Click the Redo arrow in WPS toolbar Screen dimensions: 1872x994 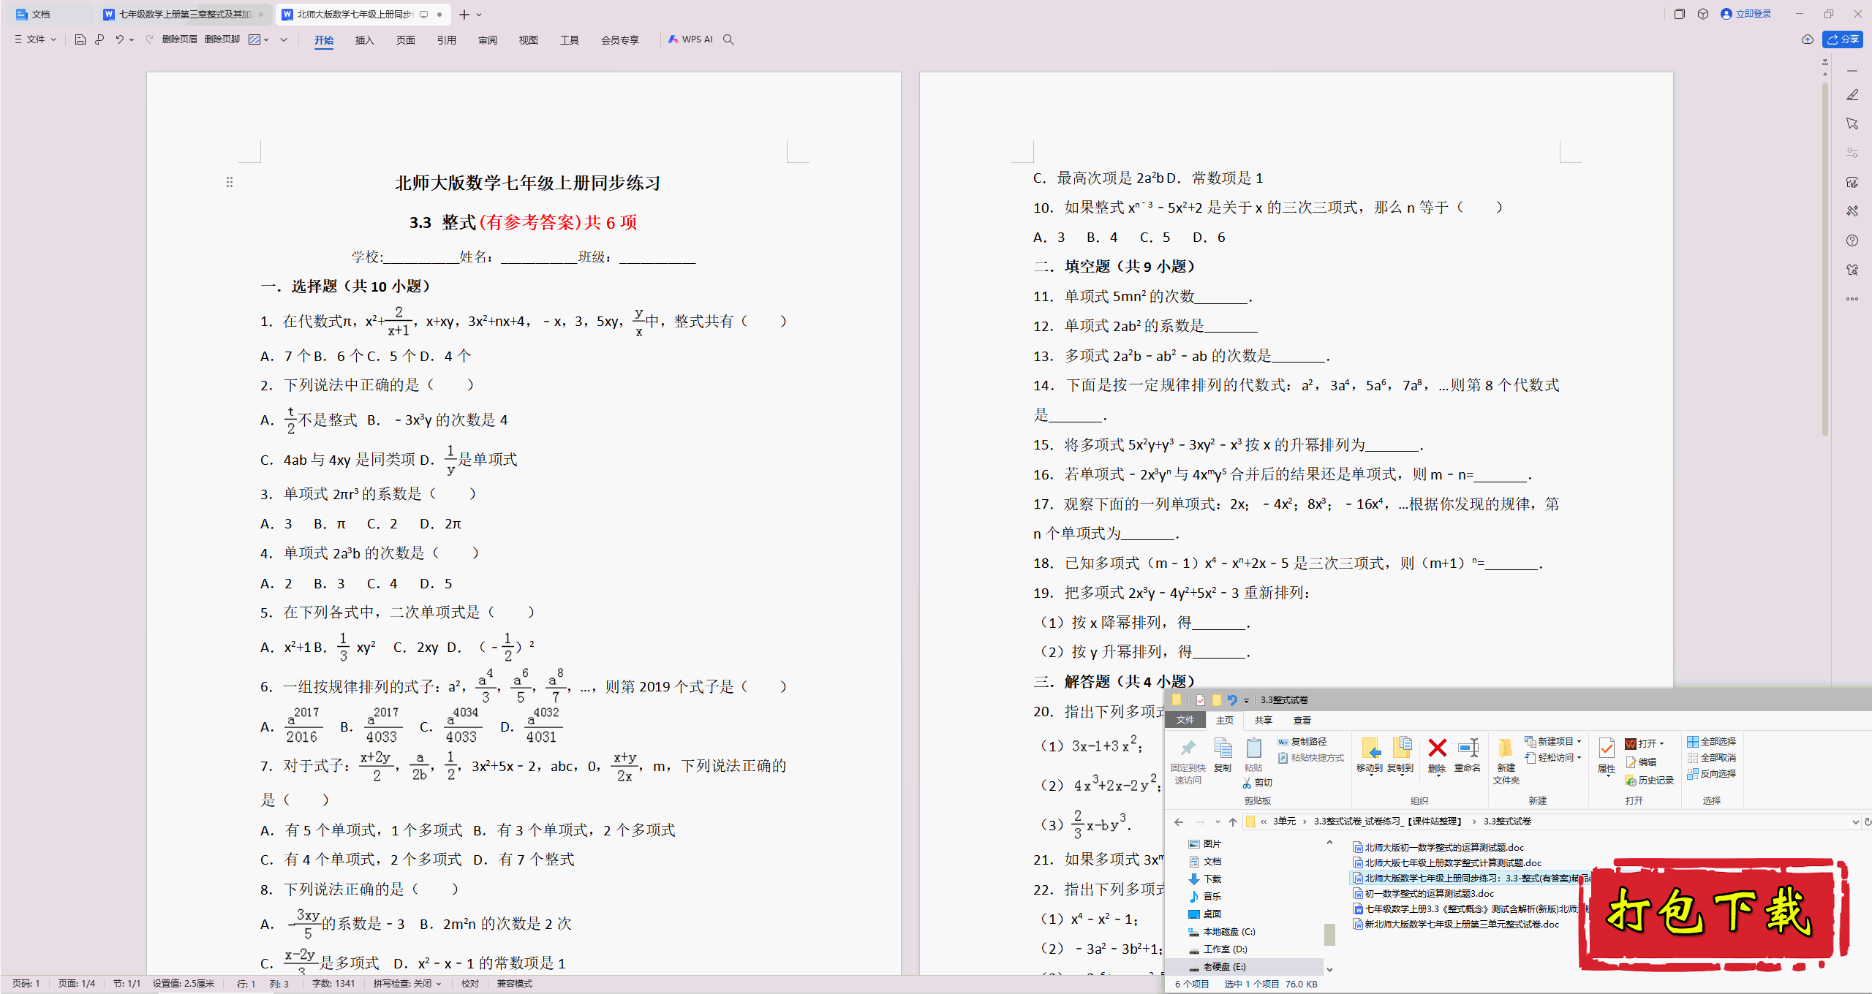(x=149, y=39)
